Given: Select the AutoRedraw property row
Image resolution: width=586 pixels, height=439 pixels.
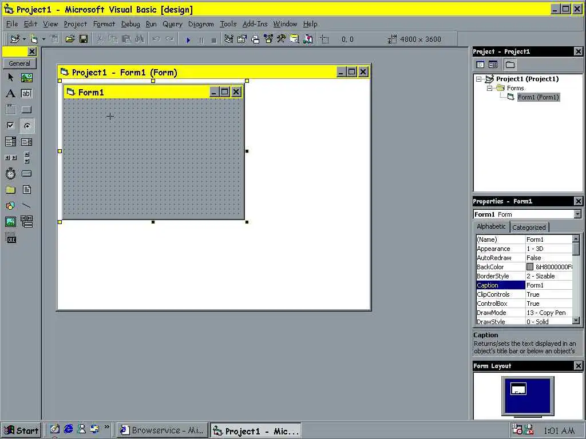Looking at the screenshot, I should coord(524,258).
